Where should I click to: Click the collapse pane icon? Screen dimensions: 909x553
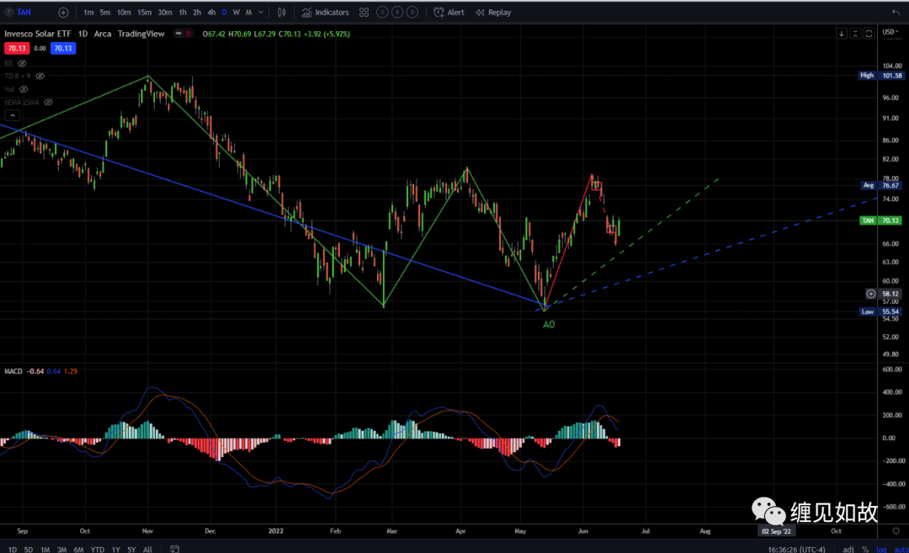coord(855,34)
